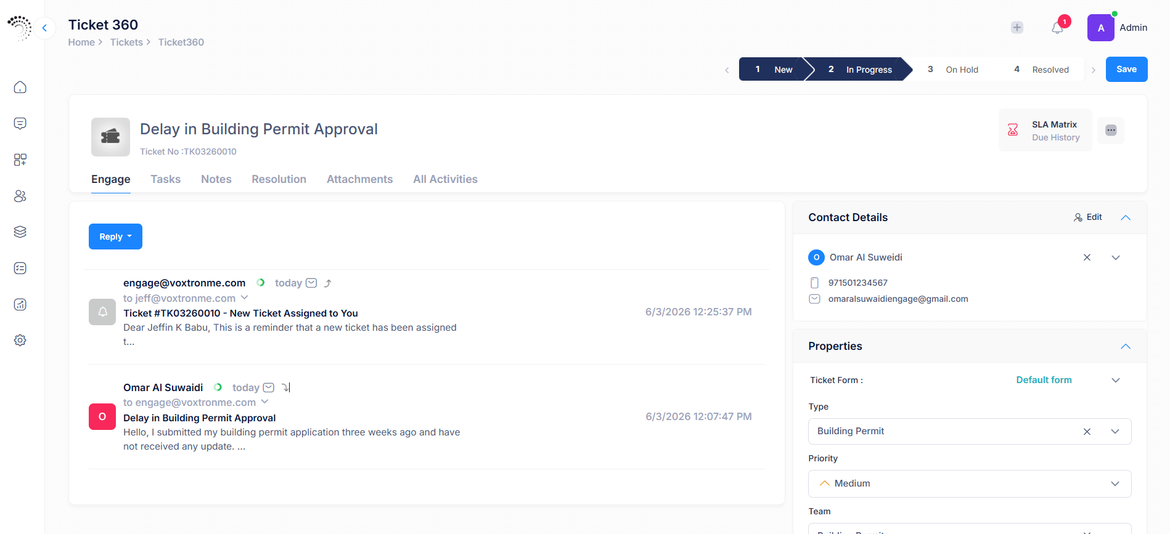The height and width of the screenshot is (534, 1170).
Task: Switch to the Attachments tab
Action: (x=359, y=179)
